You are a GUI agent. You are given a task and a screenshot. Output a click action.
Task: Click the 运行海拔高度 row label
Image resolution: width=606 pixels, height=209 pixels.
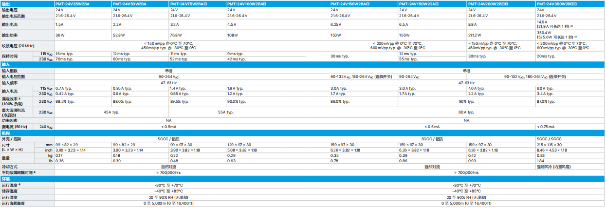click(x=13, y=203)
